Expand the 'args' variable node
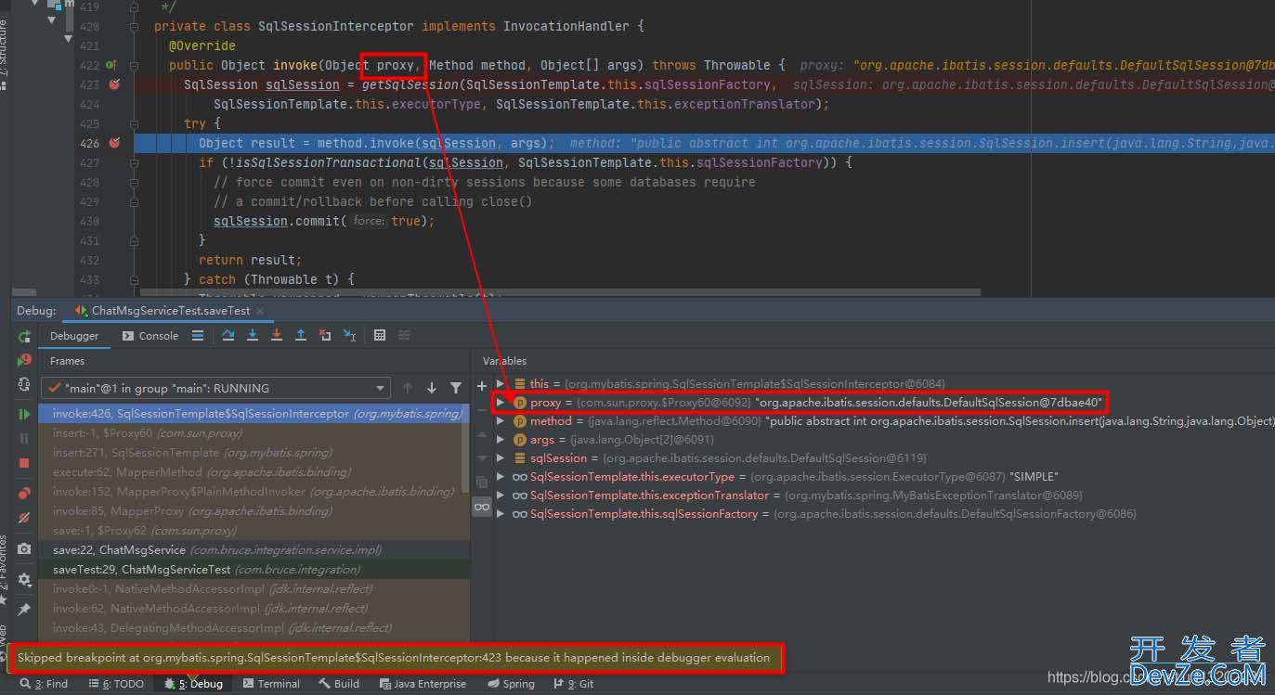Image resolution: width=1275 pixels, height=695 pixels. pyautogui.click(x=501, y=439)
